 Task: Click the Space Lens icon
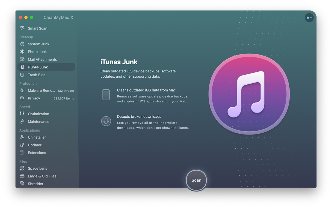coord(22,168)
